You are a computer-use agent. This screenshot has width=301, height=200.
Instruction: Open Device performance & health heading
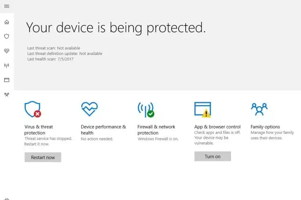click(x=104, y=130)
